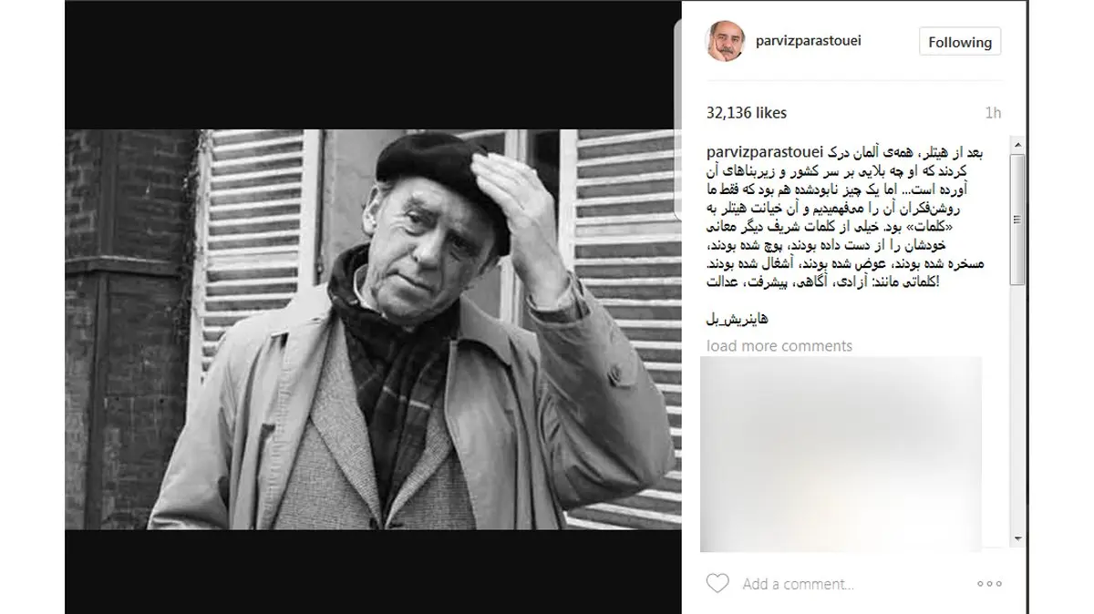View the 32,136 likes list
1094x614 pixels.
(x=747, y=113)
